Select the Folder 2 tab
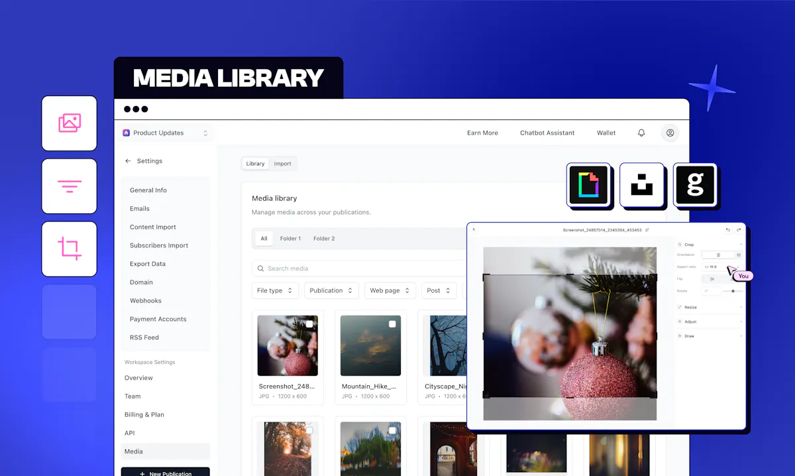 [324, 239]
